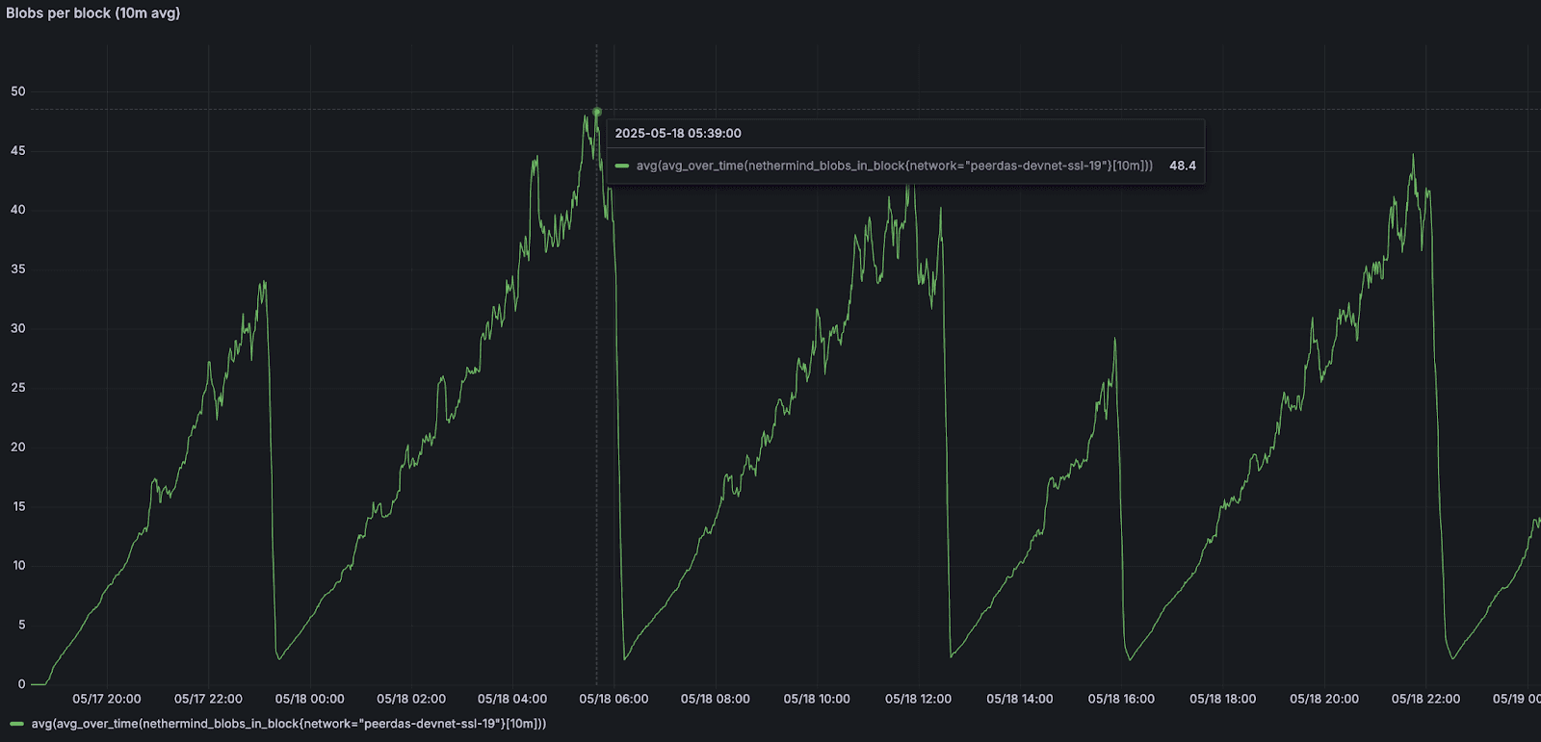Click the green series marker inside the tooltip

[622, 166]
